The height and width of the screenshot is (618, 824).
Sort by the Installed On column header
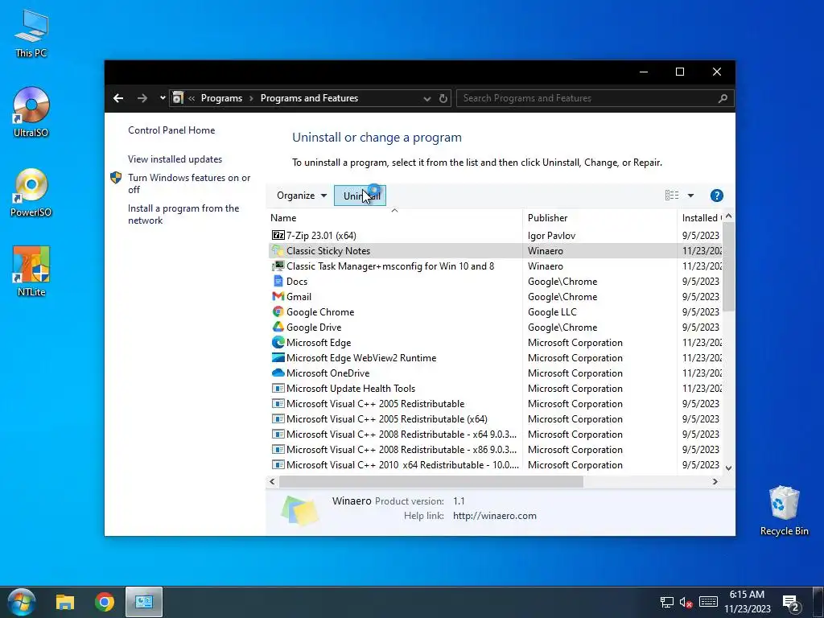(700, 217)
